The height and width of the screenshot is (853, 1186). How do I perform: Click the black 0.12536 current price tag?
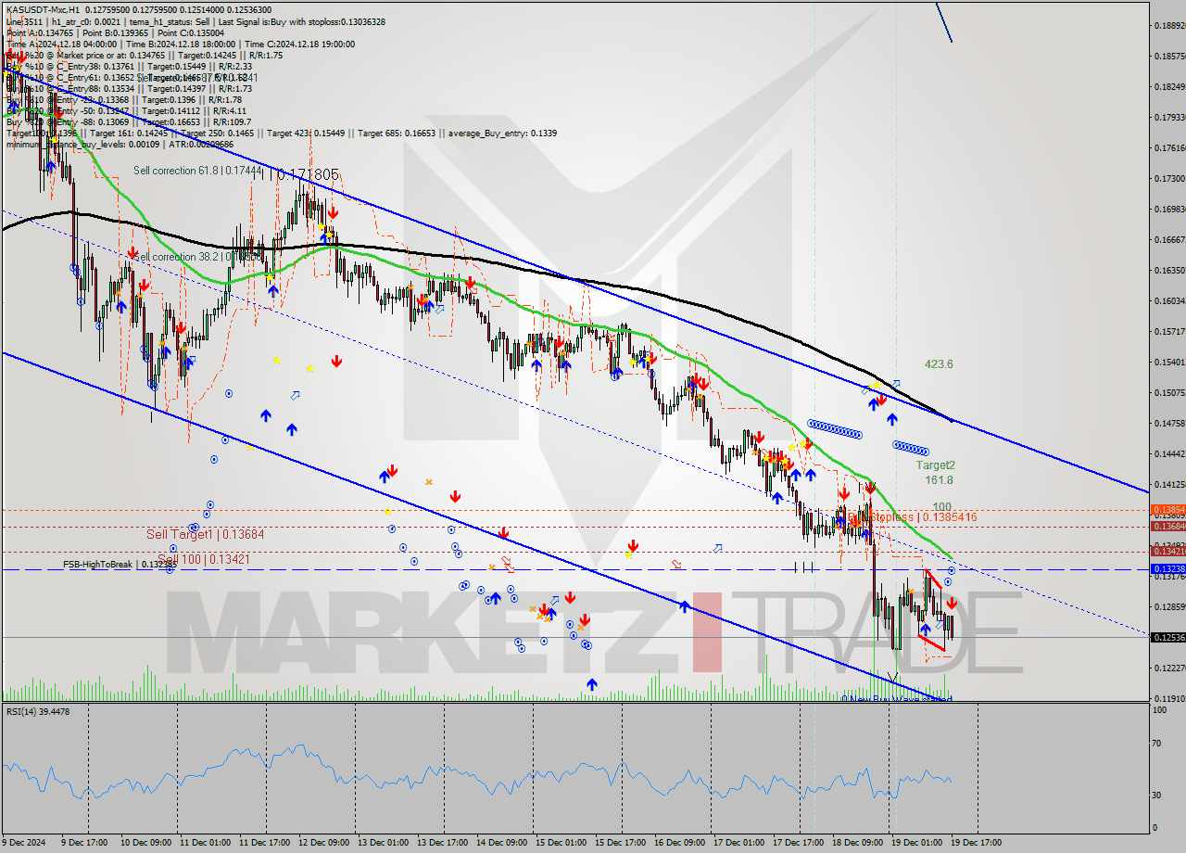tap(1167, 637)
